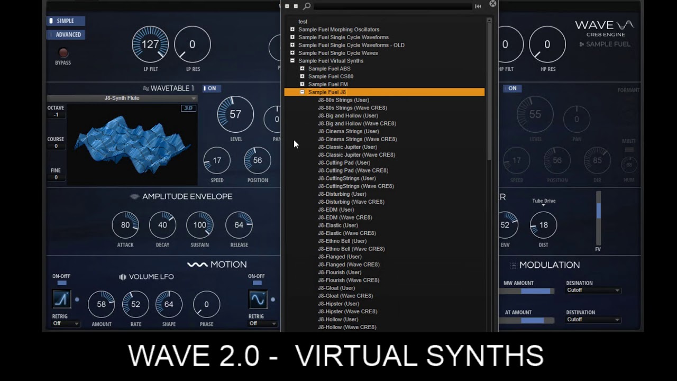The image size is (677, 381).
Task: Select J8-Cinema Strings (User) preset
Action: tap(349, 131)
